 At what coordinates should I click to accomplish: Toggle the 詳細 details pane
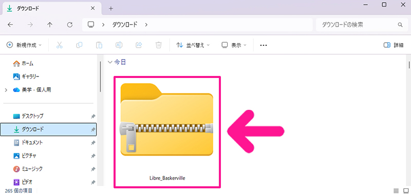tap(393, 45)
